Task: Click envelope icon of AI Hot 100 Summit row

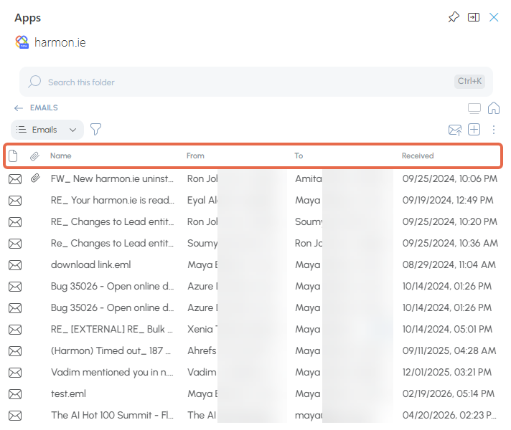Action: pos(15,416)
